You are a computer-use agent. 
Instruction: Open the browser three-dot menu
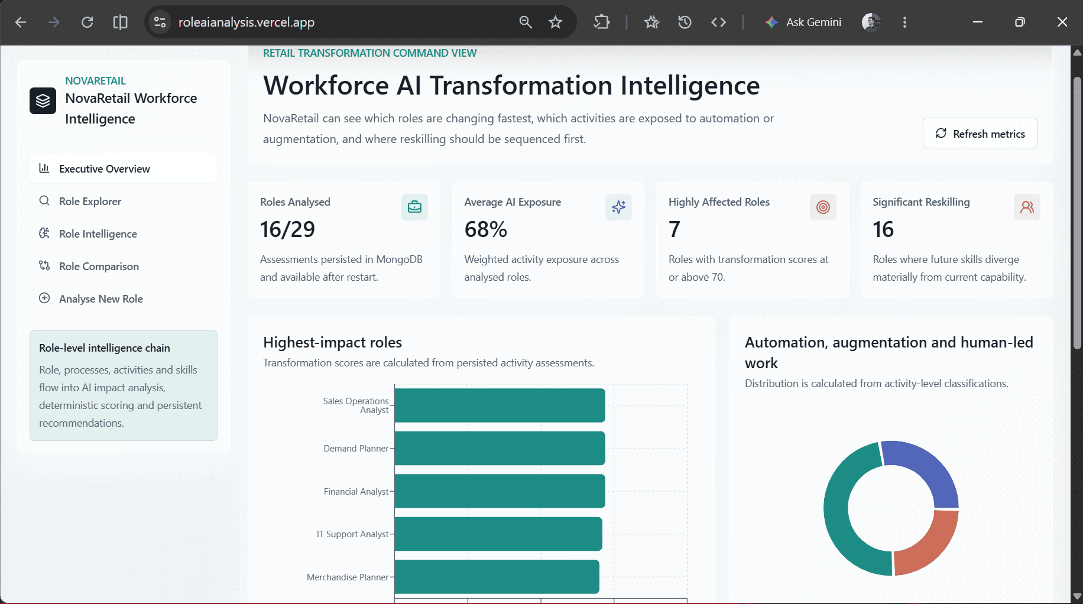click(x=904, y=22)
